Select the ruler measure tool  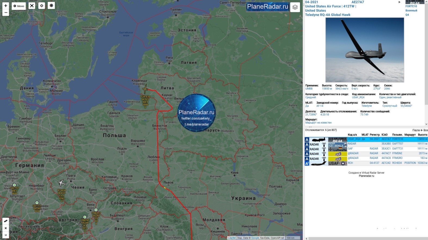pos(5,221)
